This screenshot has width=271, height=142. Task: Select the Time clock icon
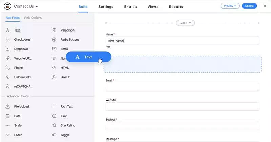[x=54, y=116]
